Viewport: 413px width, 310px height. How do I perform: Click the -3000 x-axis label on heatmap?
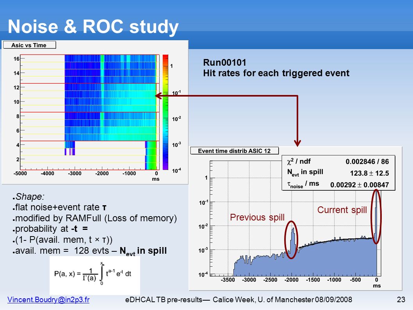[x=75, y=173]
